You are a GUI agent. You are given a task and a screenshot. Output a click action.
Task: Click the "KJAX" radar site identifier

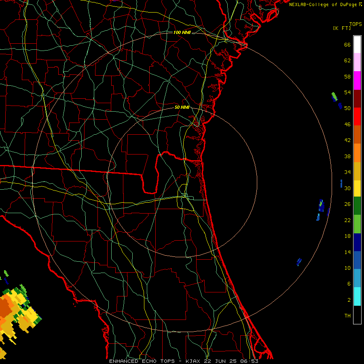pos(193,361)
